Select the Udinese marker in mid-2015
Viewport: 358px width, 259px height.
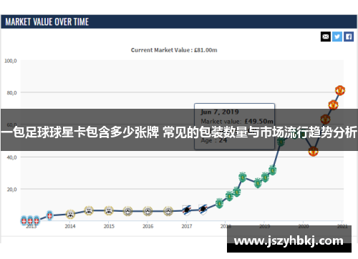pyautogui.click(x=127, y=211)
